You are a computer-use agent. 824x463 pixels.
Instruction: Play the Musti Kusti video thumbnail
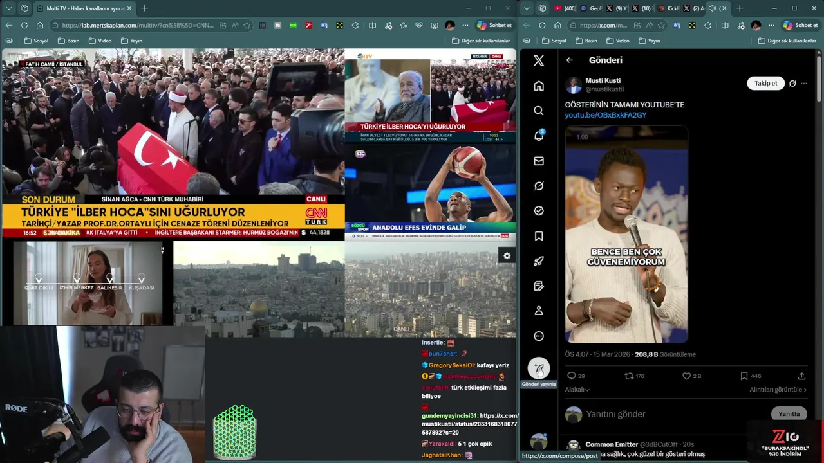click(x=626, y=235)
